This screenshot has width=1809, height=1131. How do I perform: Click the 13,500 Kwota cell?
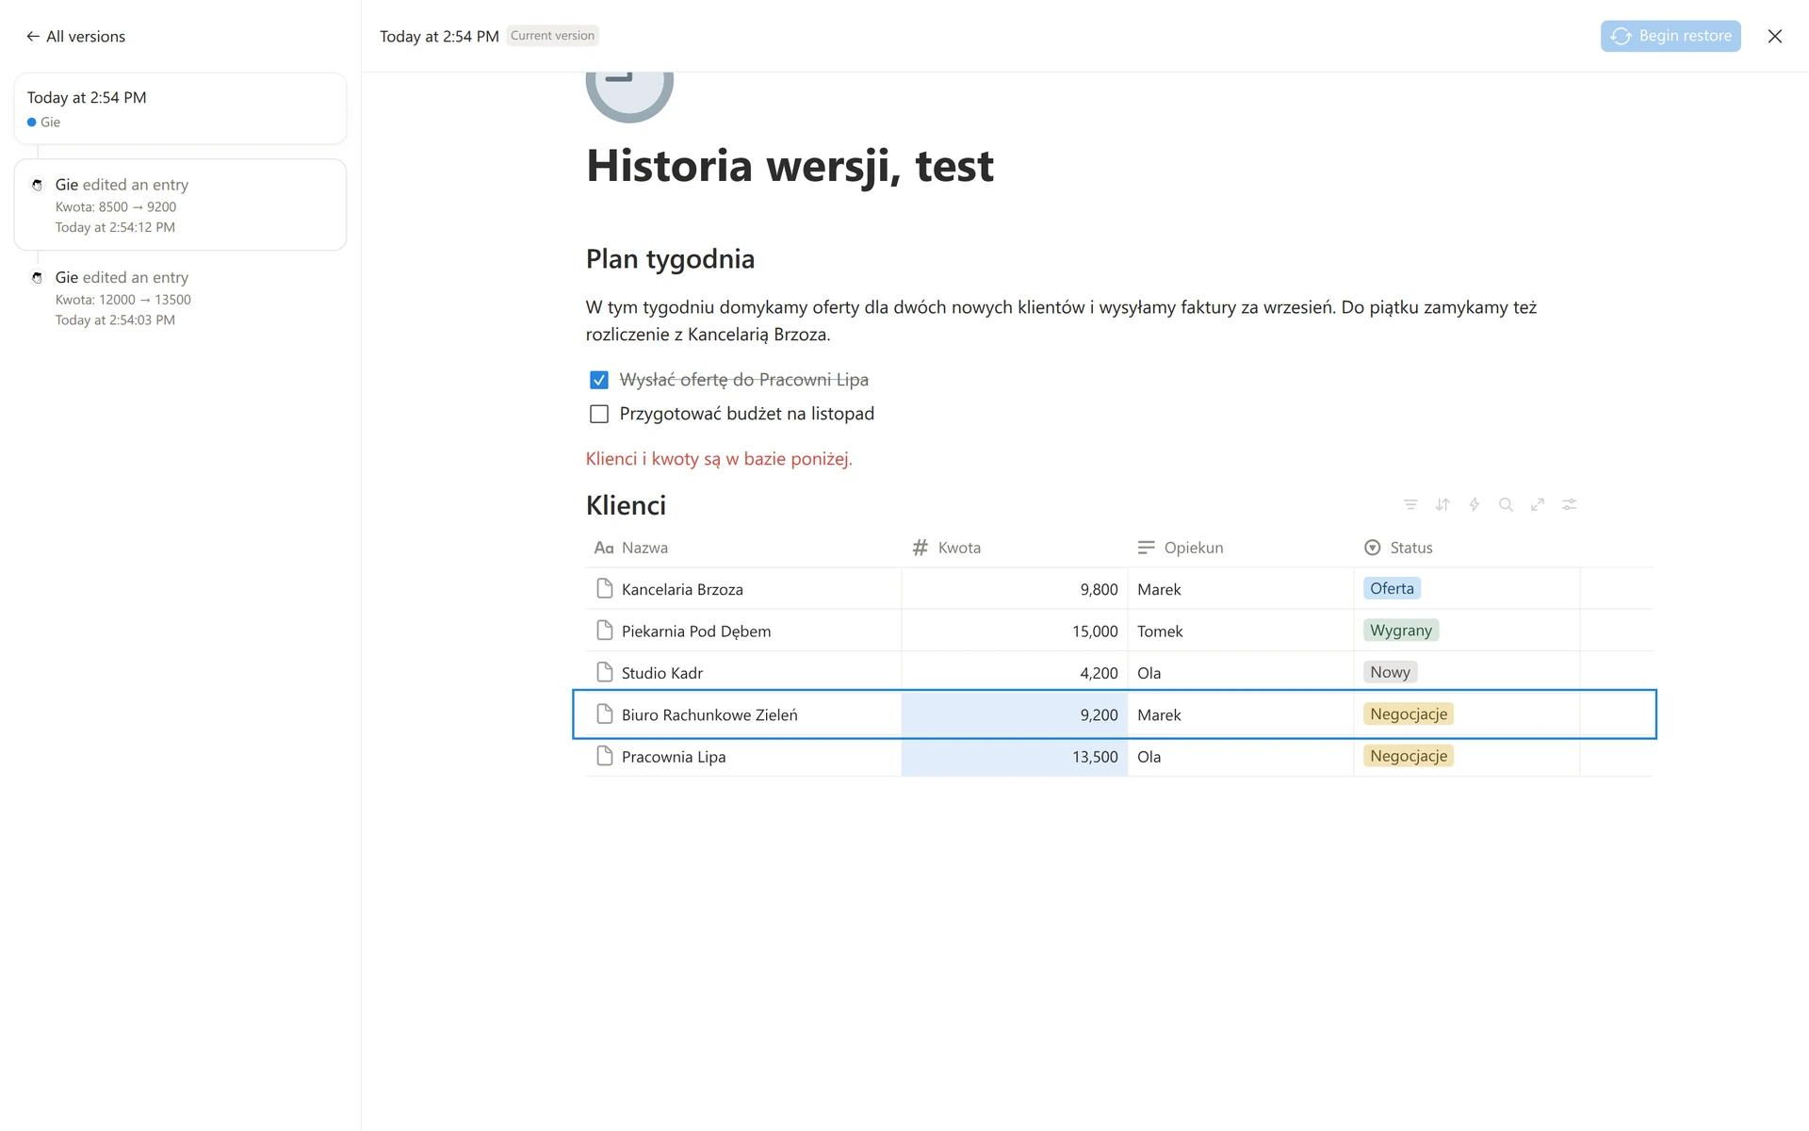(x=1015, y=756)
